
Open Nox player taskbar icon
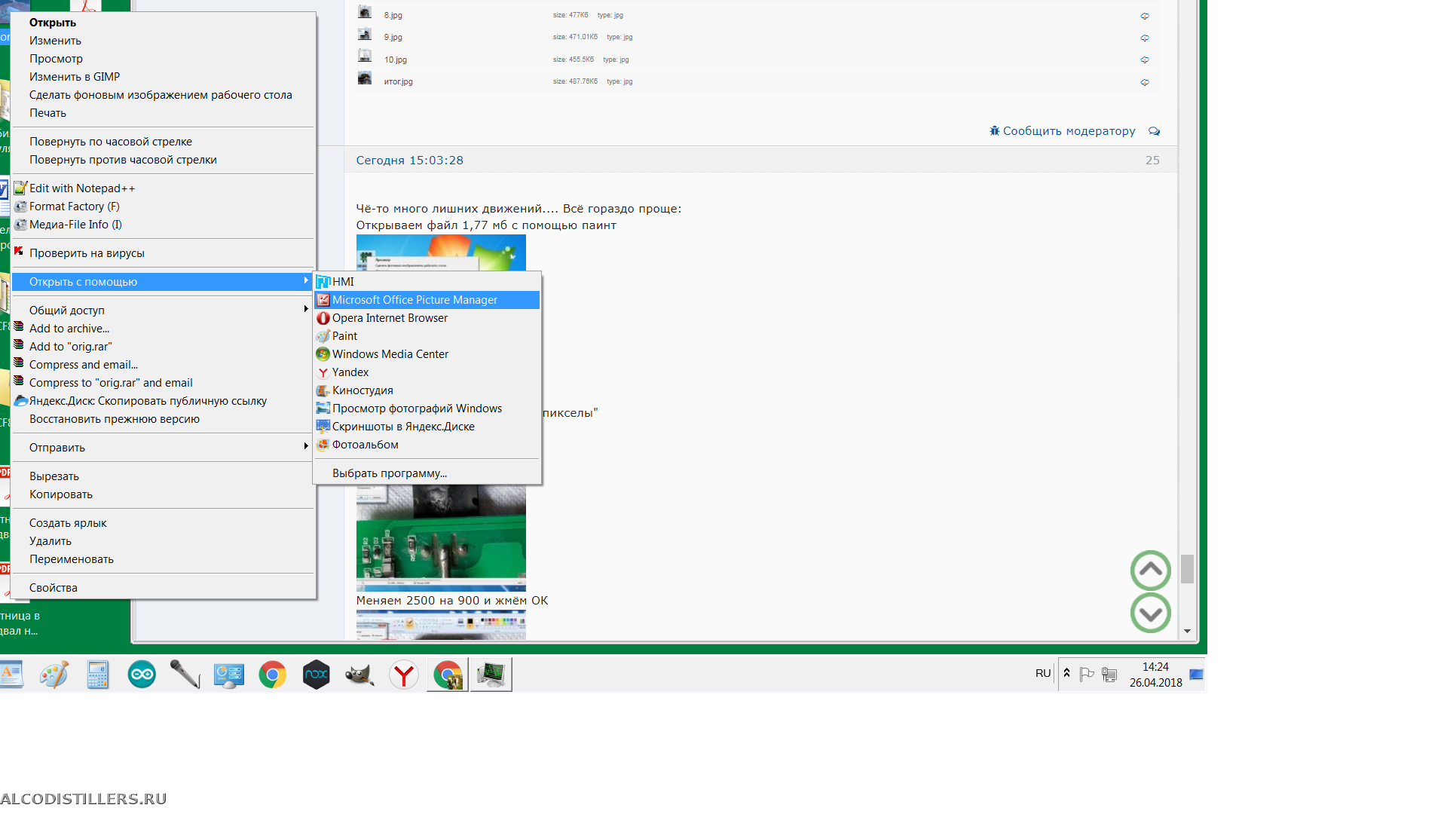(316, 675)
